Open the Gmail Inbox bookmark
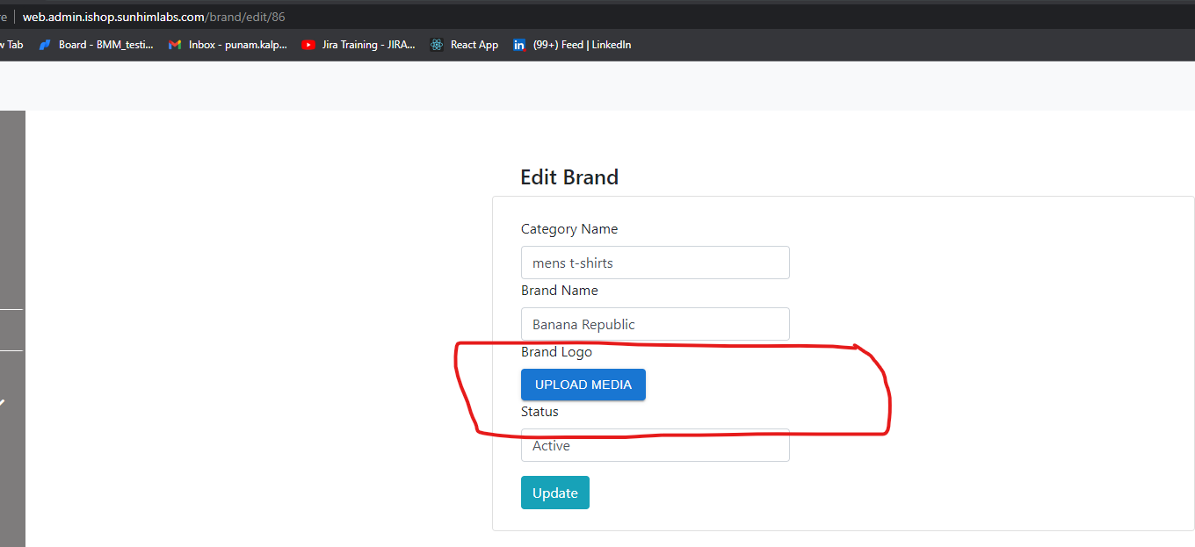The height and width of the screenshot is (547, 1195). click(x=228, y=45)
